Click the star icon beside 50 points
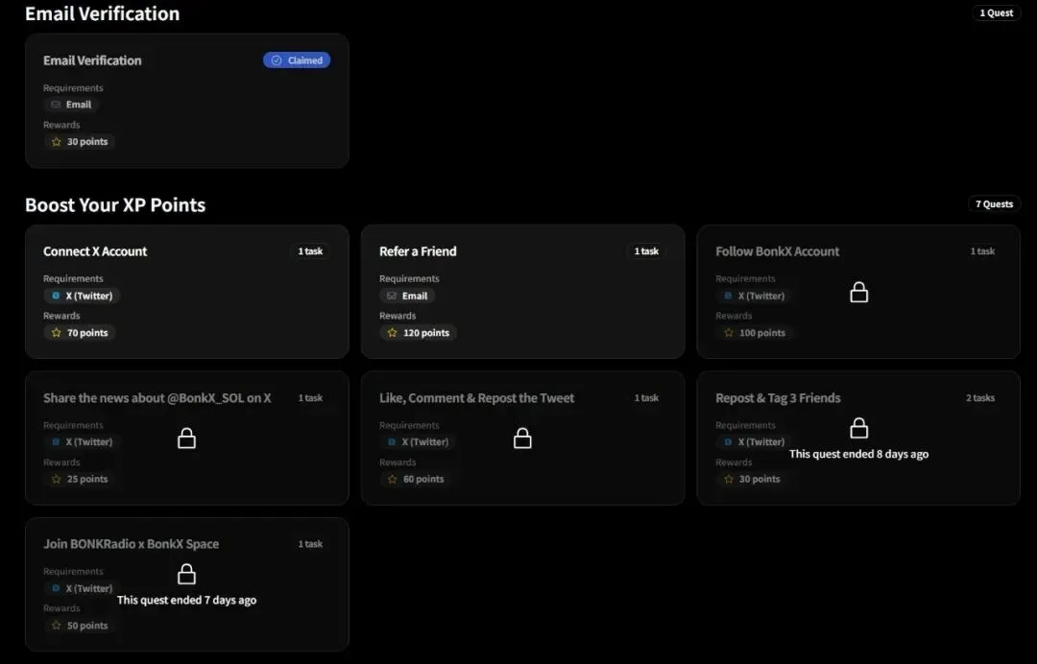 coord(57,625)
